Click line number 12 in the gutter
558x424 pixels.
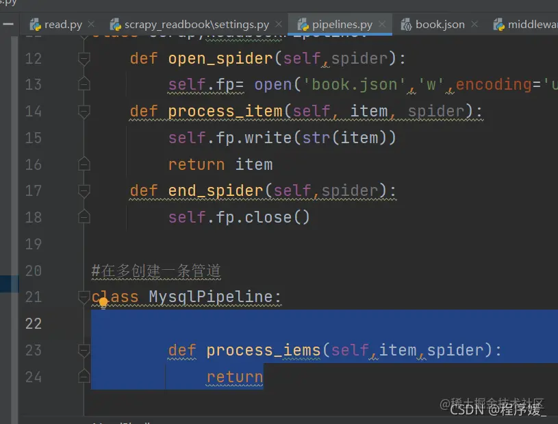point(34,58)
